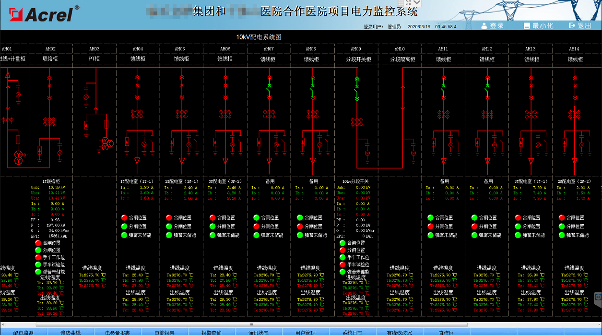
Task: Click the red 合闸位置 indicator under AH04
Action: click(124, 217)
